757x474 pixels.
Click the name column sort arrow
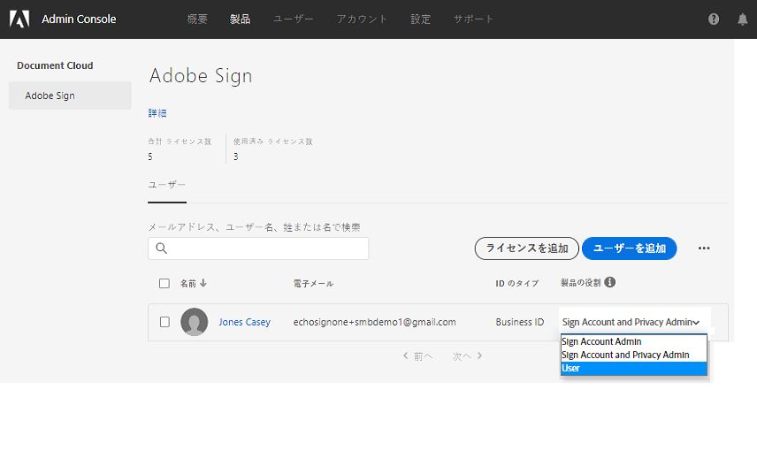[x=203, y=283]
